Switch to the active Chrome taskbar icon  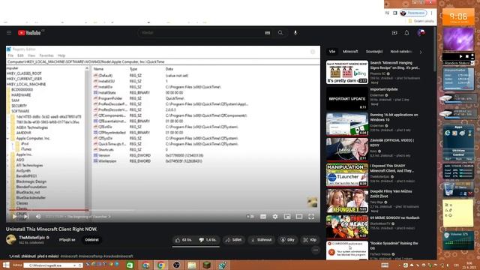160,265
